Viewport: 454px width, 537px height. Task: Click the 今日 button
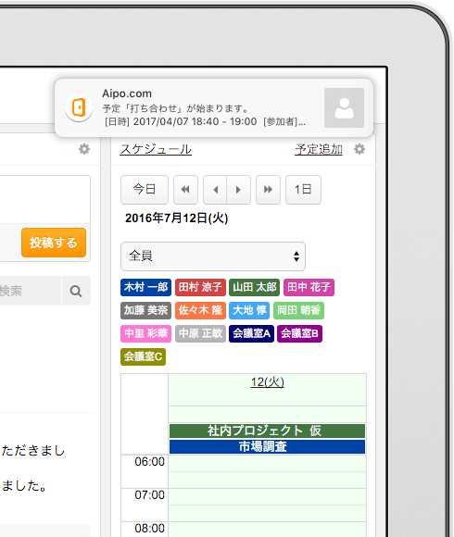[145, 190]
